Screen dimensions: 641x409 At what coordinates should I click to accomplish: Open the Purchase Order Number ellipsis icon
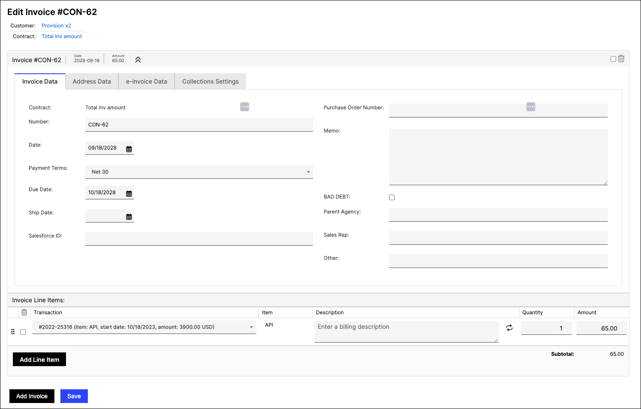(x=531, y=106)
